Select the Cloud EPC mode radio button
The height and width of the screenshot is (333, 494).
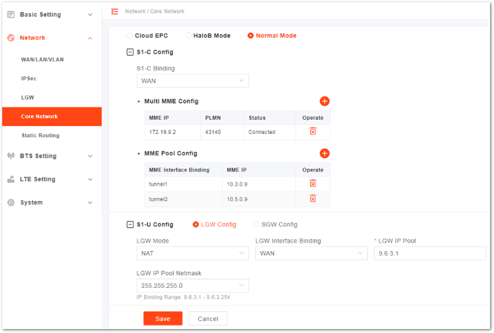130,36
